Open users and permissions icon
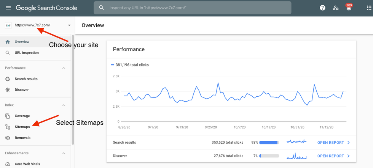The height and width of the screenshot is (168, 373). pyautogui.click(x=335, y=8)
